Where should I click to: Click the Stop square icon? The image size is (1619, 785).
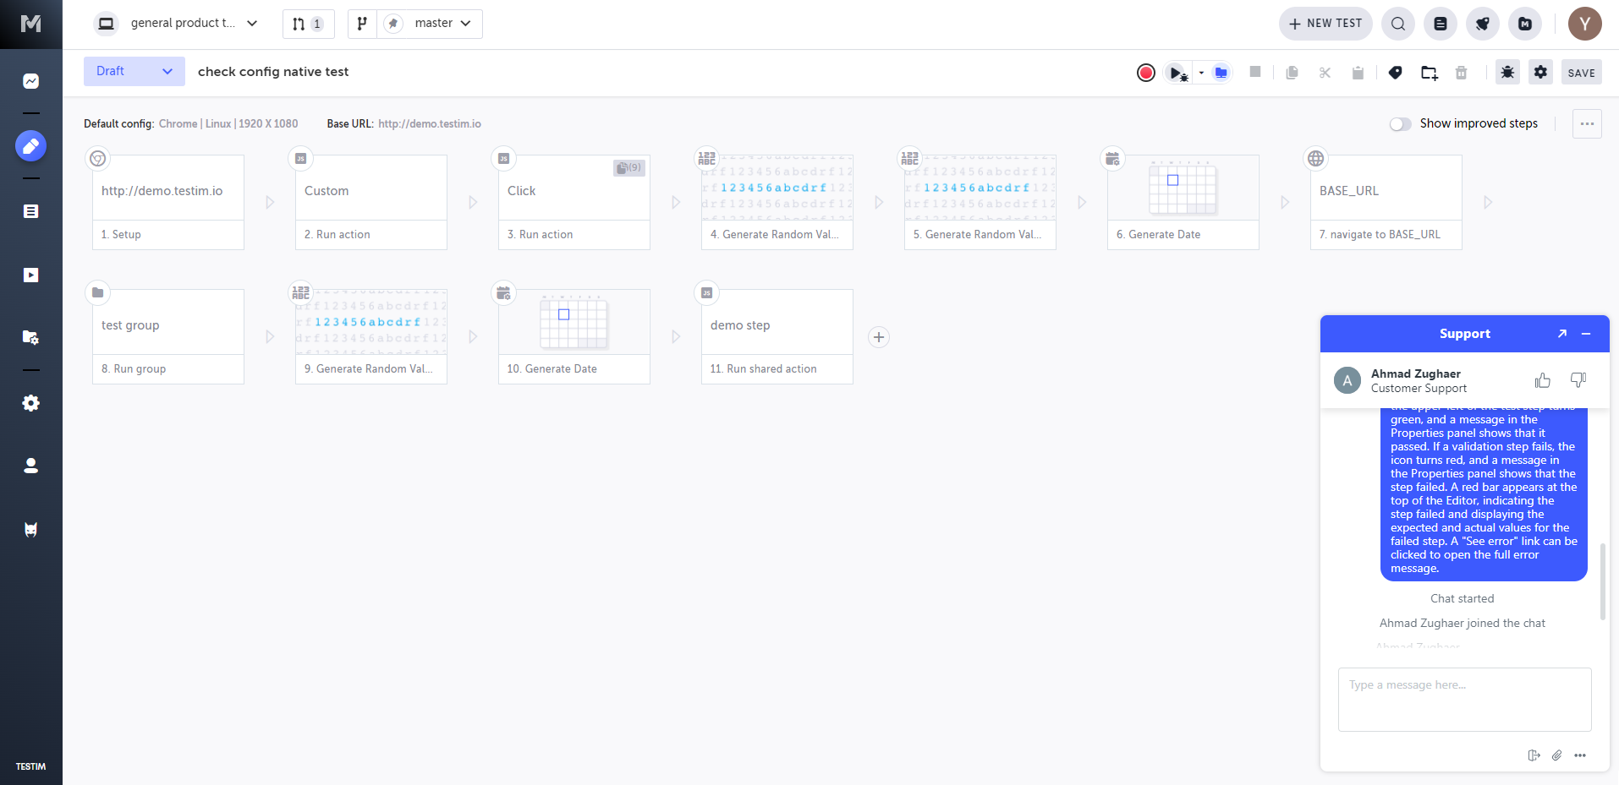click(x=1255, y=72)
